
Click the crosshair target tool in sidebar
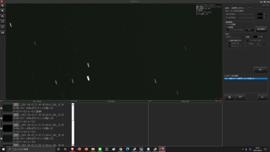click(3, 22)
